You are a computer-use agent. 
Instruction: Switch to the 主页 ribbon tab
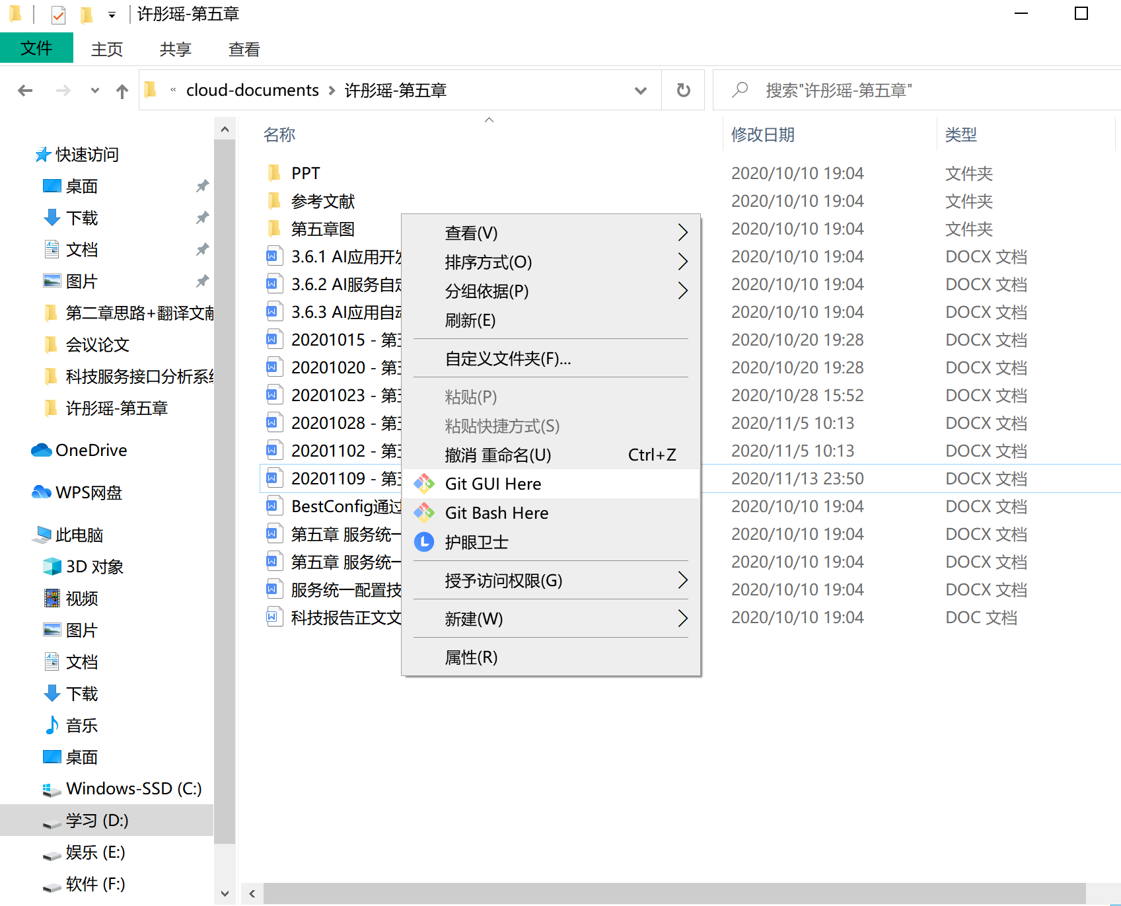(107, 49)
